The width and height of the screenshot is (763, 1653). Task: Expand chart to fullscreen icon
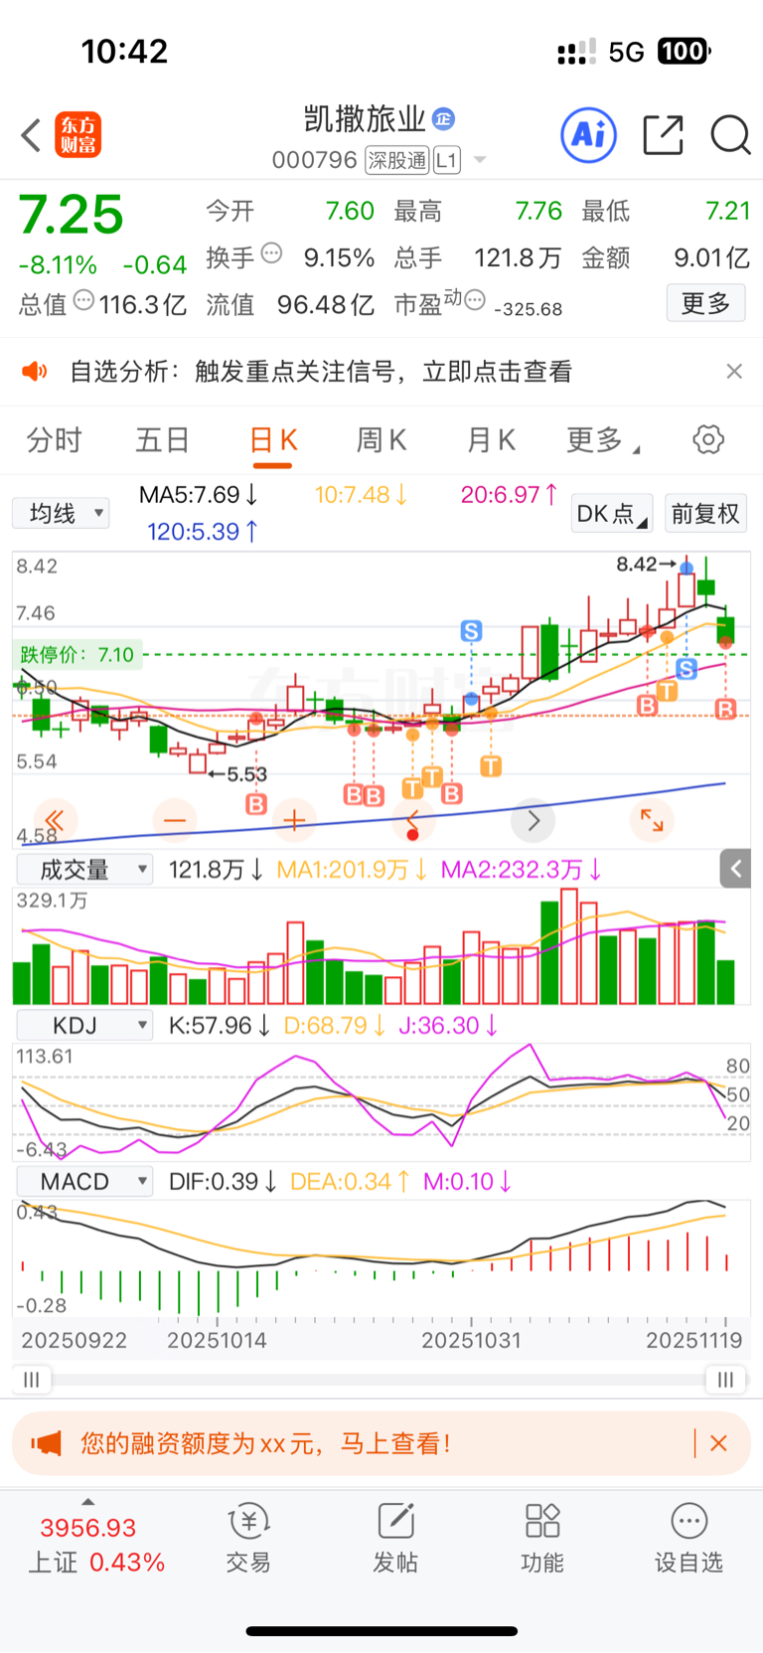click(x=652, y=820)
